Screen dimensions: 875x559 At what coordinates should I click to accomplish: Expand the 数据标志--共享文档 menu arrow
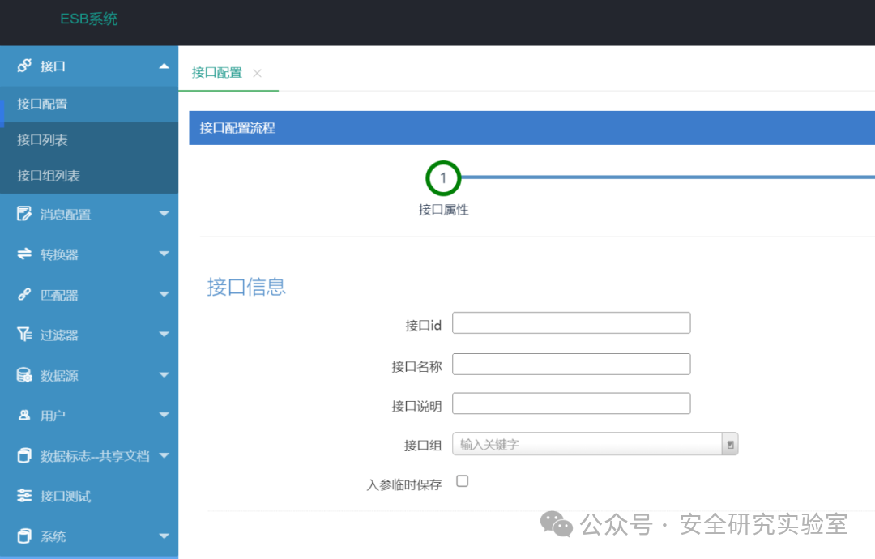coord(164,455)
